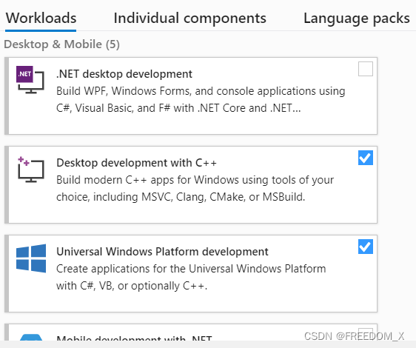The image size is (416, 348).
Task: Open the Language packs tab
Action: click(357, 19)
